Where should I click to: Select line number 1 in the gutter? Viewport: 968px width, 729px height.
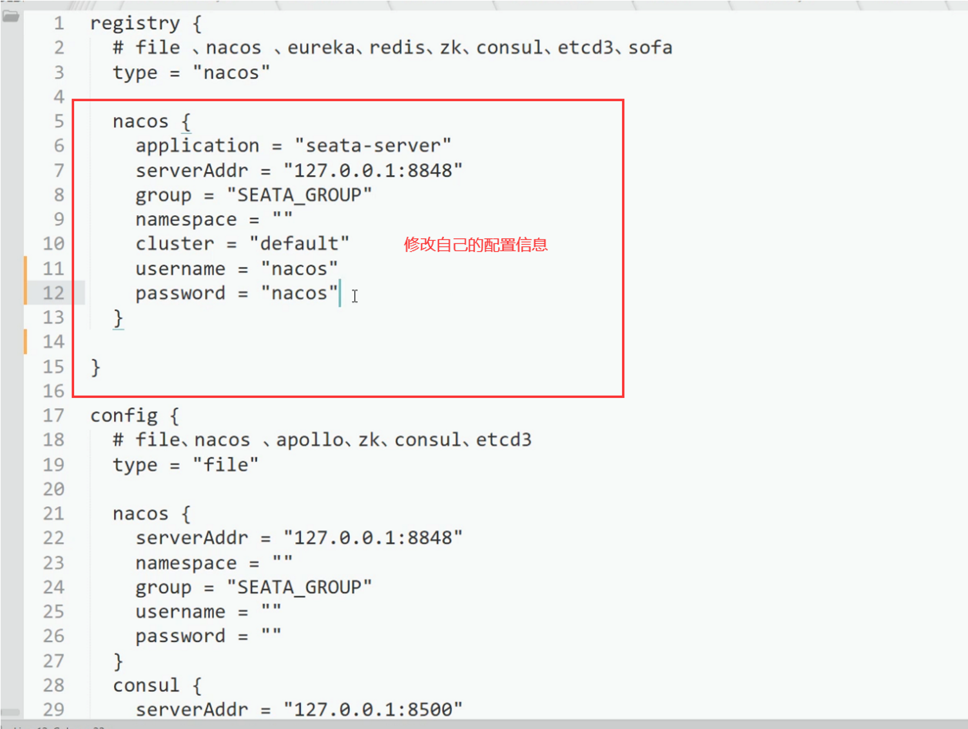(x=59, y=23)
